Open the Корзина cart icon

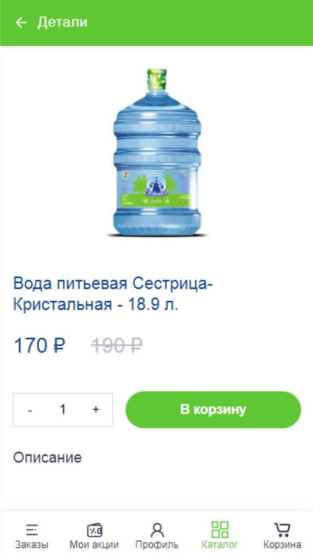pos(283,530)
